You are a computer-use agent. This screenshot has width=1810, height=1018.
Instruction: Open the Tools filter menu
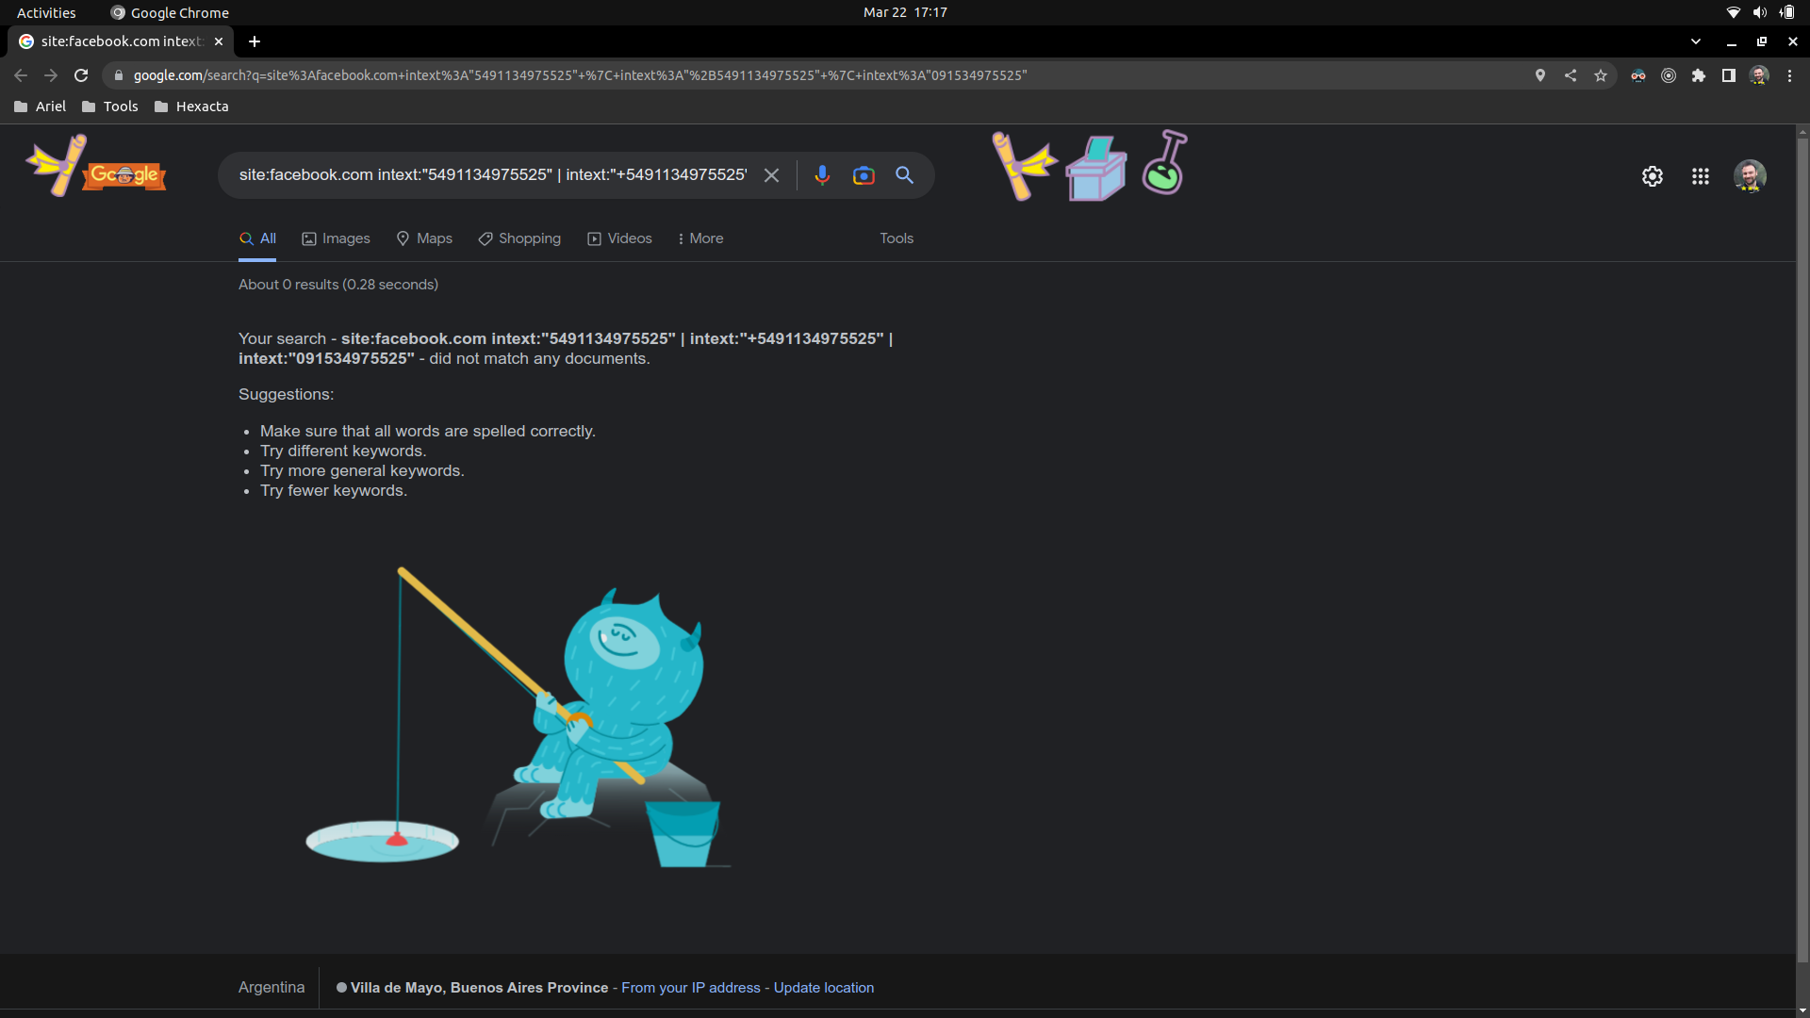point(896,238)
